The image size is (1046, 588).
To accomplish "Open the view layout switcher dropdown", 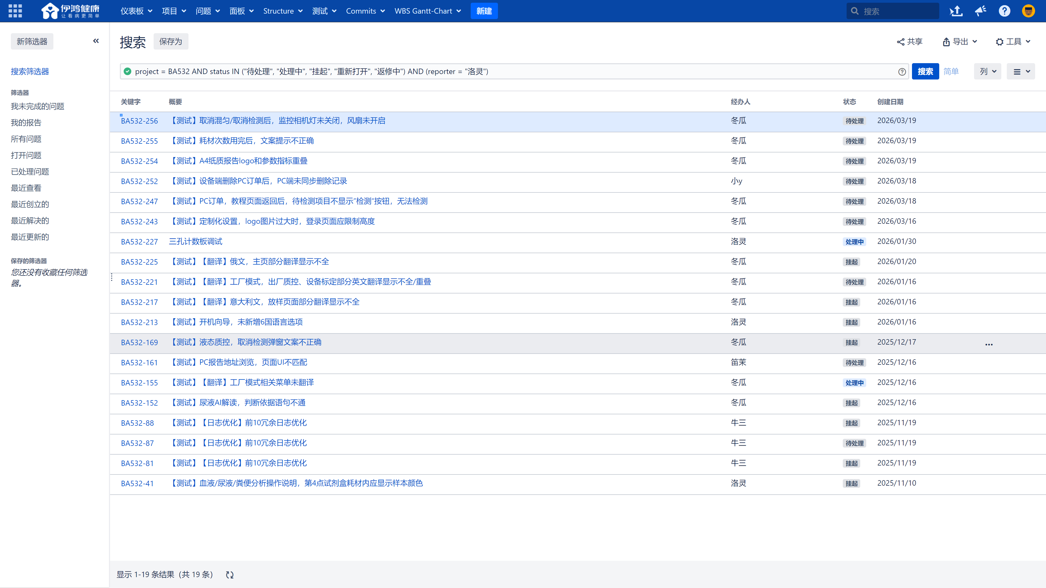I will 1021,71.
